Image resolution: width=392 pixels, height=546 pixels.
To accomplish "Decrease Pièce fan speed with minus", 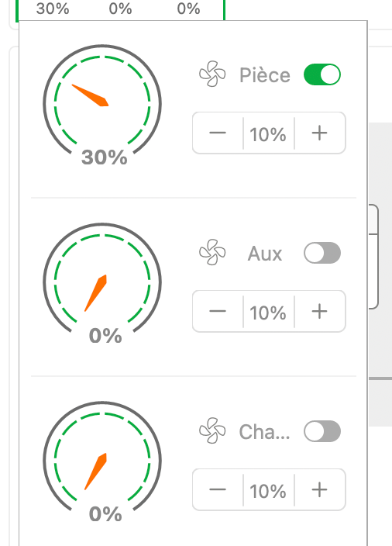I will (x=218, y=133).
